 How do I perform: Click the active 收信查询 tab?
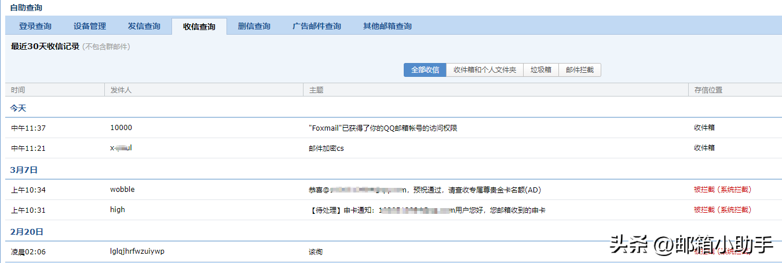(x=199, y=27)
